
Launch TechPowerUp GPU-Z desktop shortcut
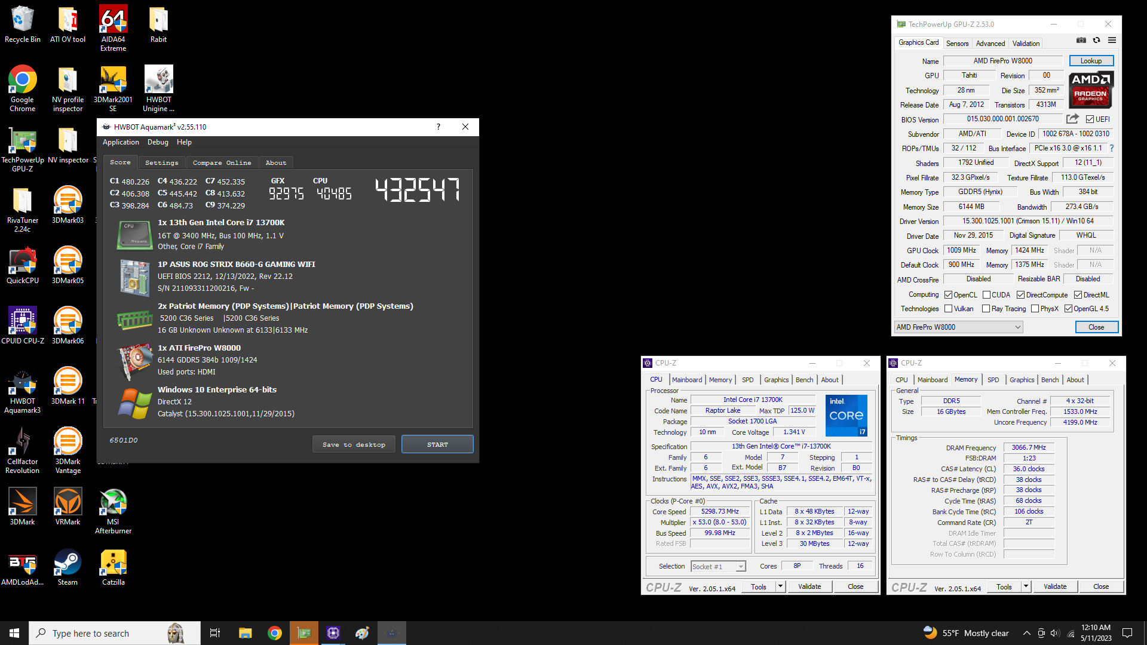[23, 149]
